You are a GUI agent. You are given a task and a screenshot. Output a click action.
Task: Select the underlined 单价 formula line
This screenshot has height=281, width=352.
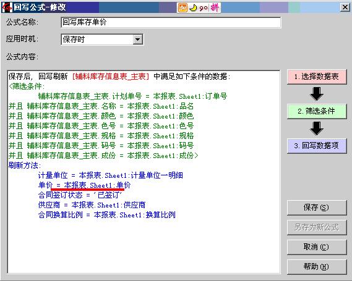pos(84,185)
